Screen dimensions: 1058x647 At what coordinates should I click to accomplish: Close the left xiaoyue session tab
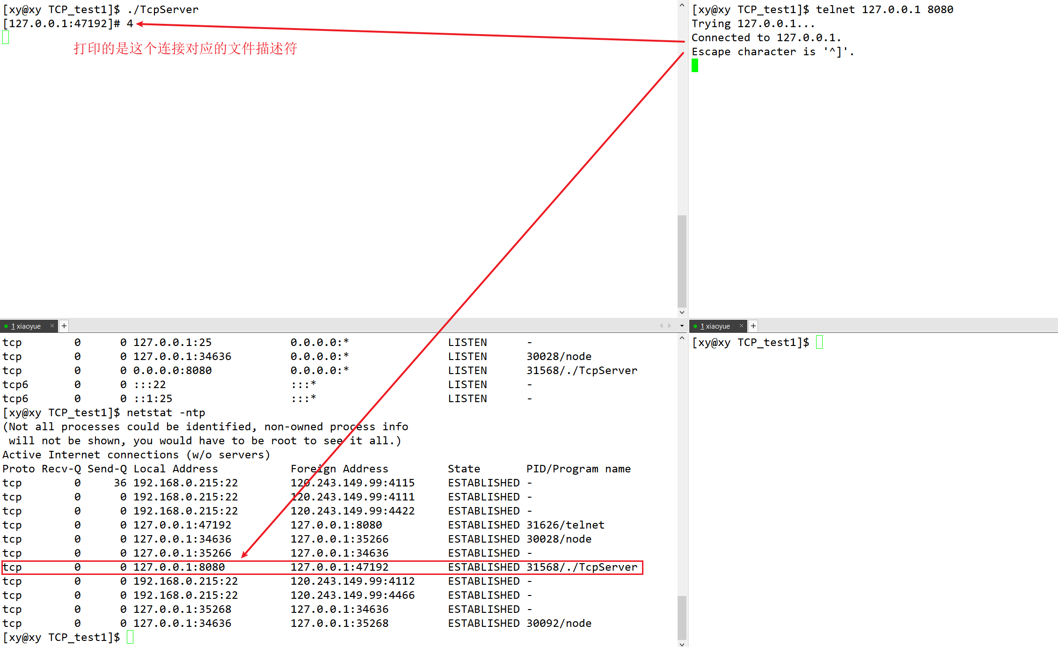52,326
